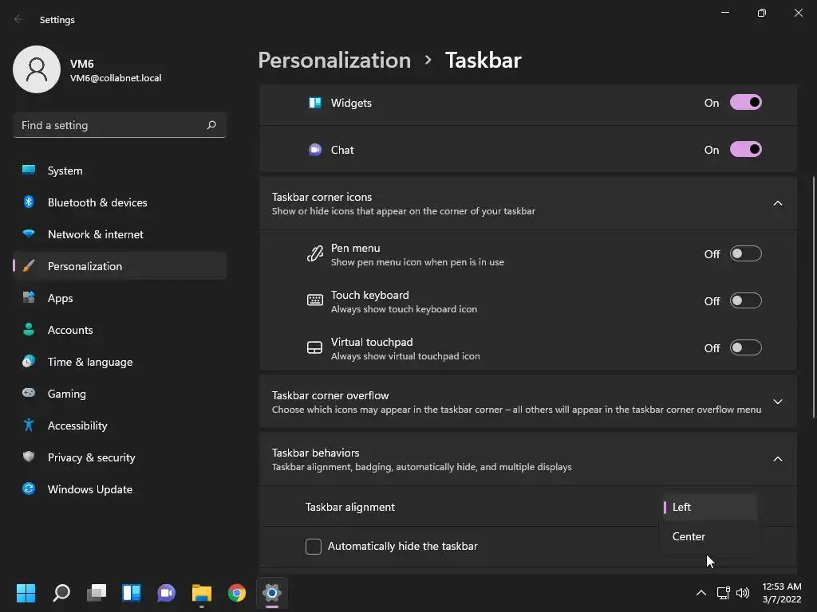The image size is (817, 612).
Task: Collapse the Taskbar corner icons section
Action: (777, 203)
